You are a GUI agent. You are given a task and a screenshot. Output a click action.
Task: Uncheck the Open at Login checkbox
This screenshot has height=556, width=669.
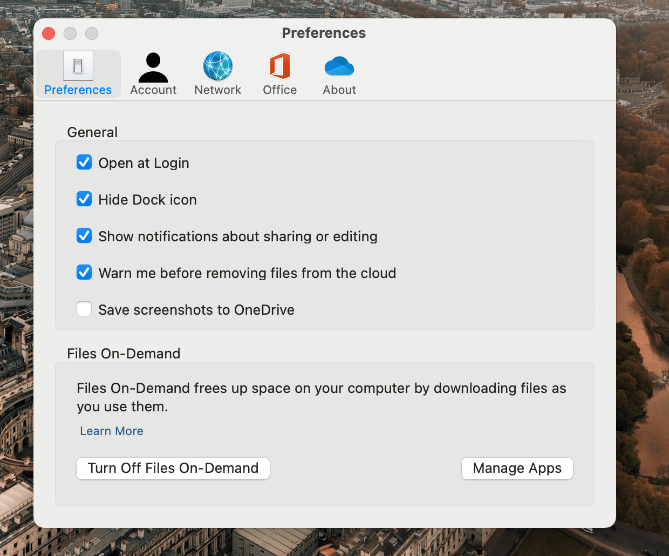point(84,162)
